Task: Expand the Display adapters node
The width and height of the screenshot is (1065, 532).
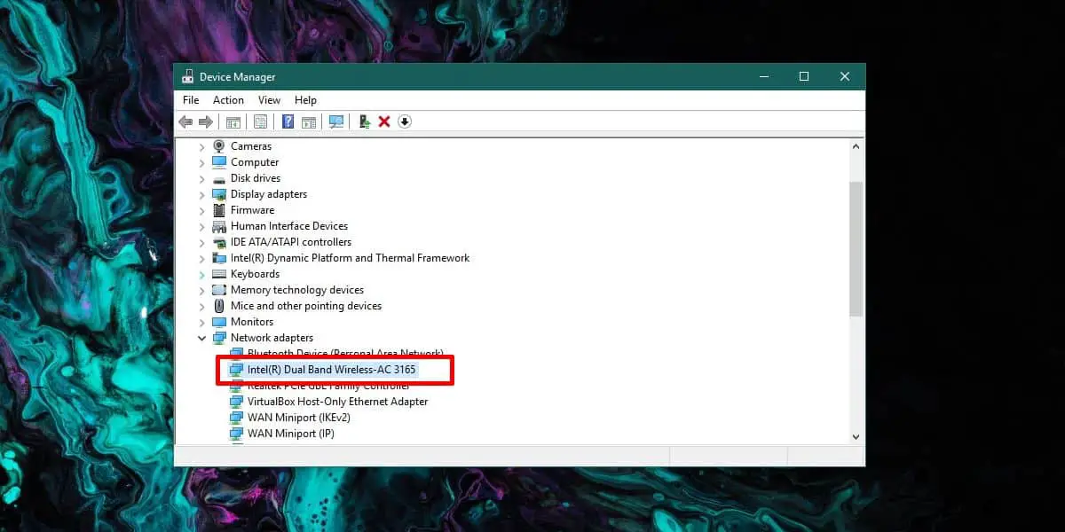Action: pyautogui.click(x=202, y=194)
